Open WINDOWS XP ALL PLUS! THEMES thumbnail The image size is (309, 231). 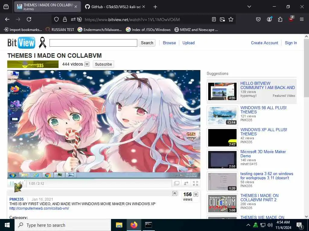pyautogui.click(x=222, y=138)
